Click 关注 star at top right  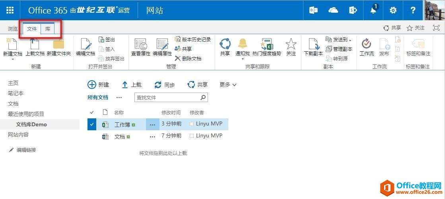tap(416, 28)
